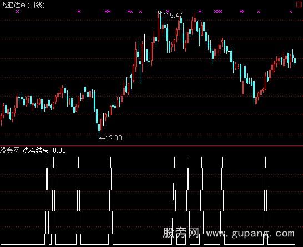Viewport: 303px width, 247px height.
Task: Click the leftmost magenta signal marker
Action: [18, 12]
